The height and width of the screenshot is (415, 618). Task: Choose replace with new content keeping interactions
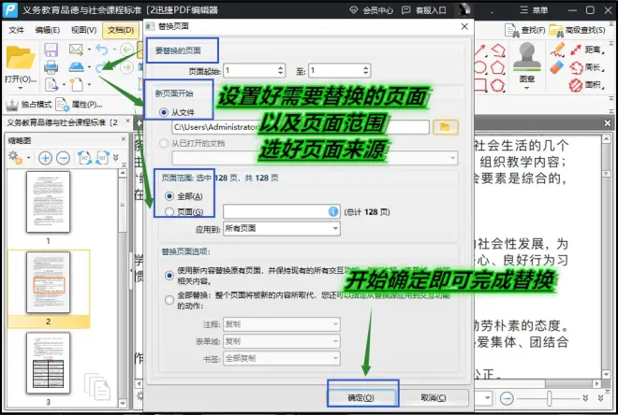coord(169,276)
